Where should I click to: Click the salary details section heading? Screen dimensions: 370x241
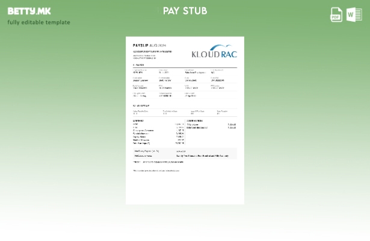[142, 105]
